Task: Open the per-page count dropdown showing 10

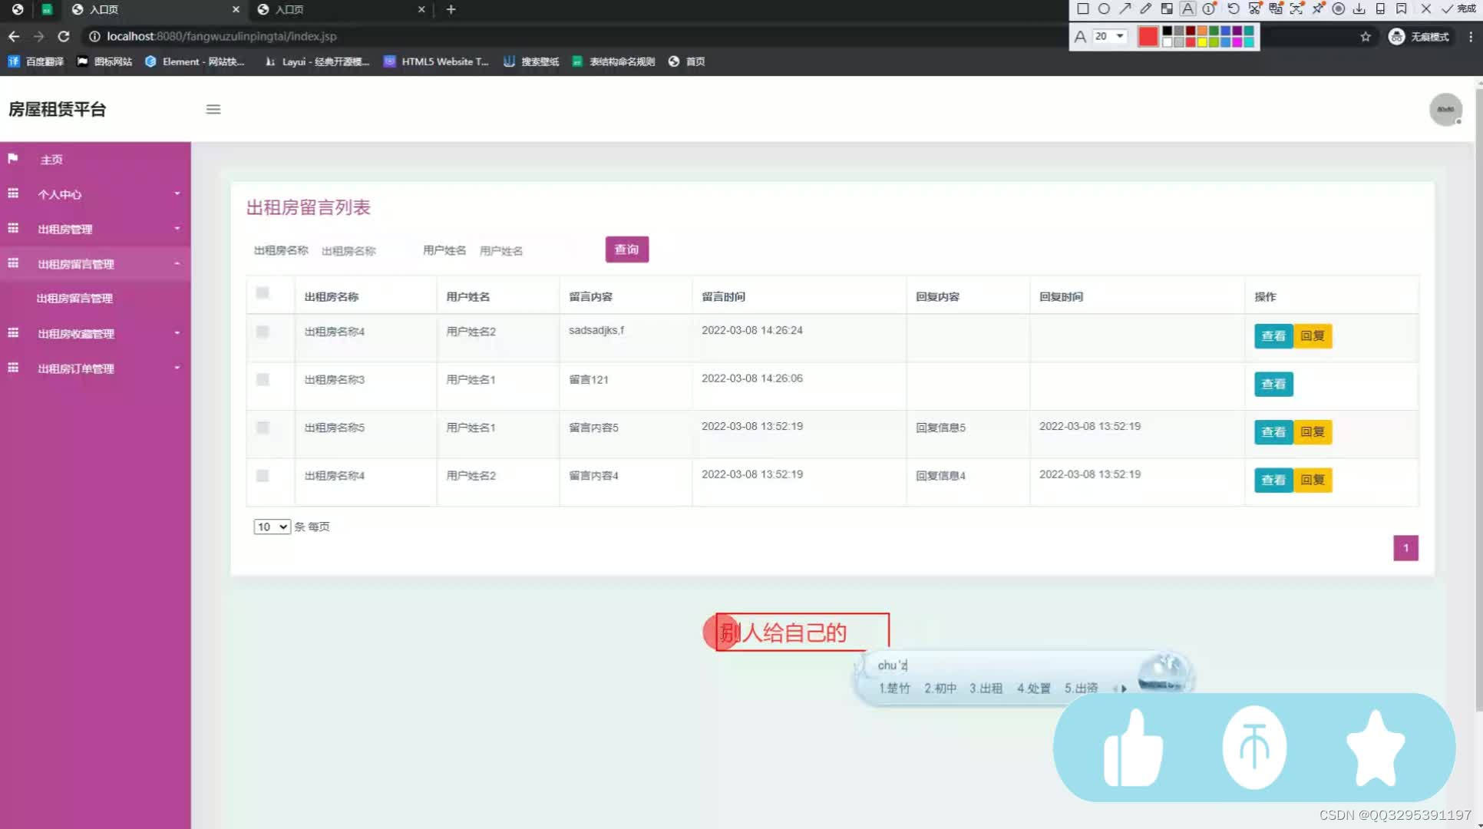Action: [x=272, y=527]
